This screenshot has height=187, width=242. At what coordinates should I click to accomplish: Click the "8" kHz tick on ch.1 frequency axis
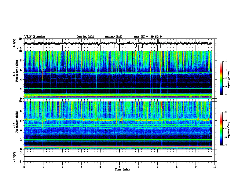click(x=21, y=61)
